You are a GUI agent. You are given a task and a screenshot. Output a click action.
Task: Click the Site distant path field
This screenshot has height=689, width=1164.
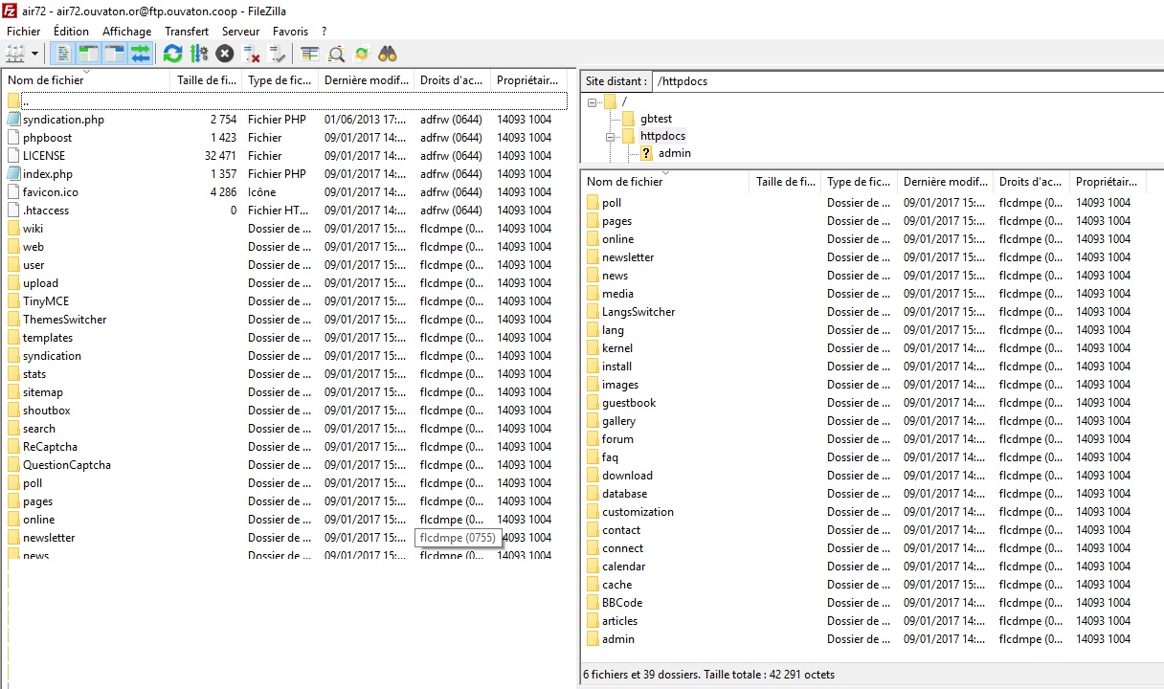pyautogui.click(x=905, y=81)
